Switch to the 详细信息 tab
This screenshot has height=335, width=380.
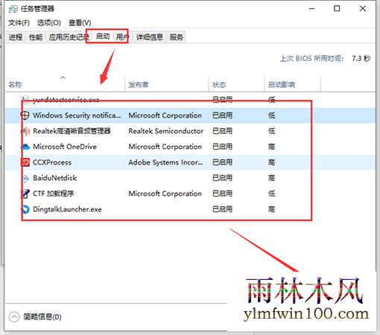click(150, 37)
